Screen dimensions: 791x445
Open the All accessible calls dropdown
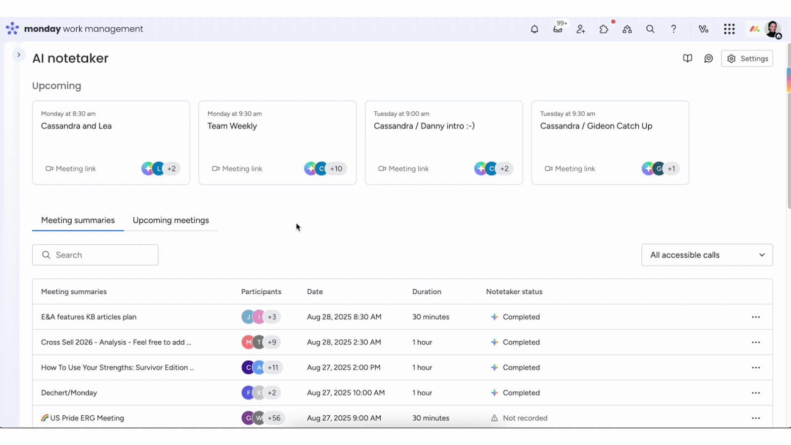[707, 255]
